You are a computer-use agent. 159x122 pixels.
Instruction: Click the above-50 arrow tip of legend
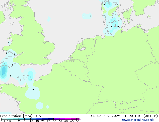point(79,119)
